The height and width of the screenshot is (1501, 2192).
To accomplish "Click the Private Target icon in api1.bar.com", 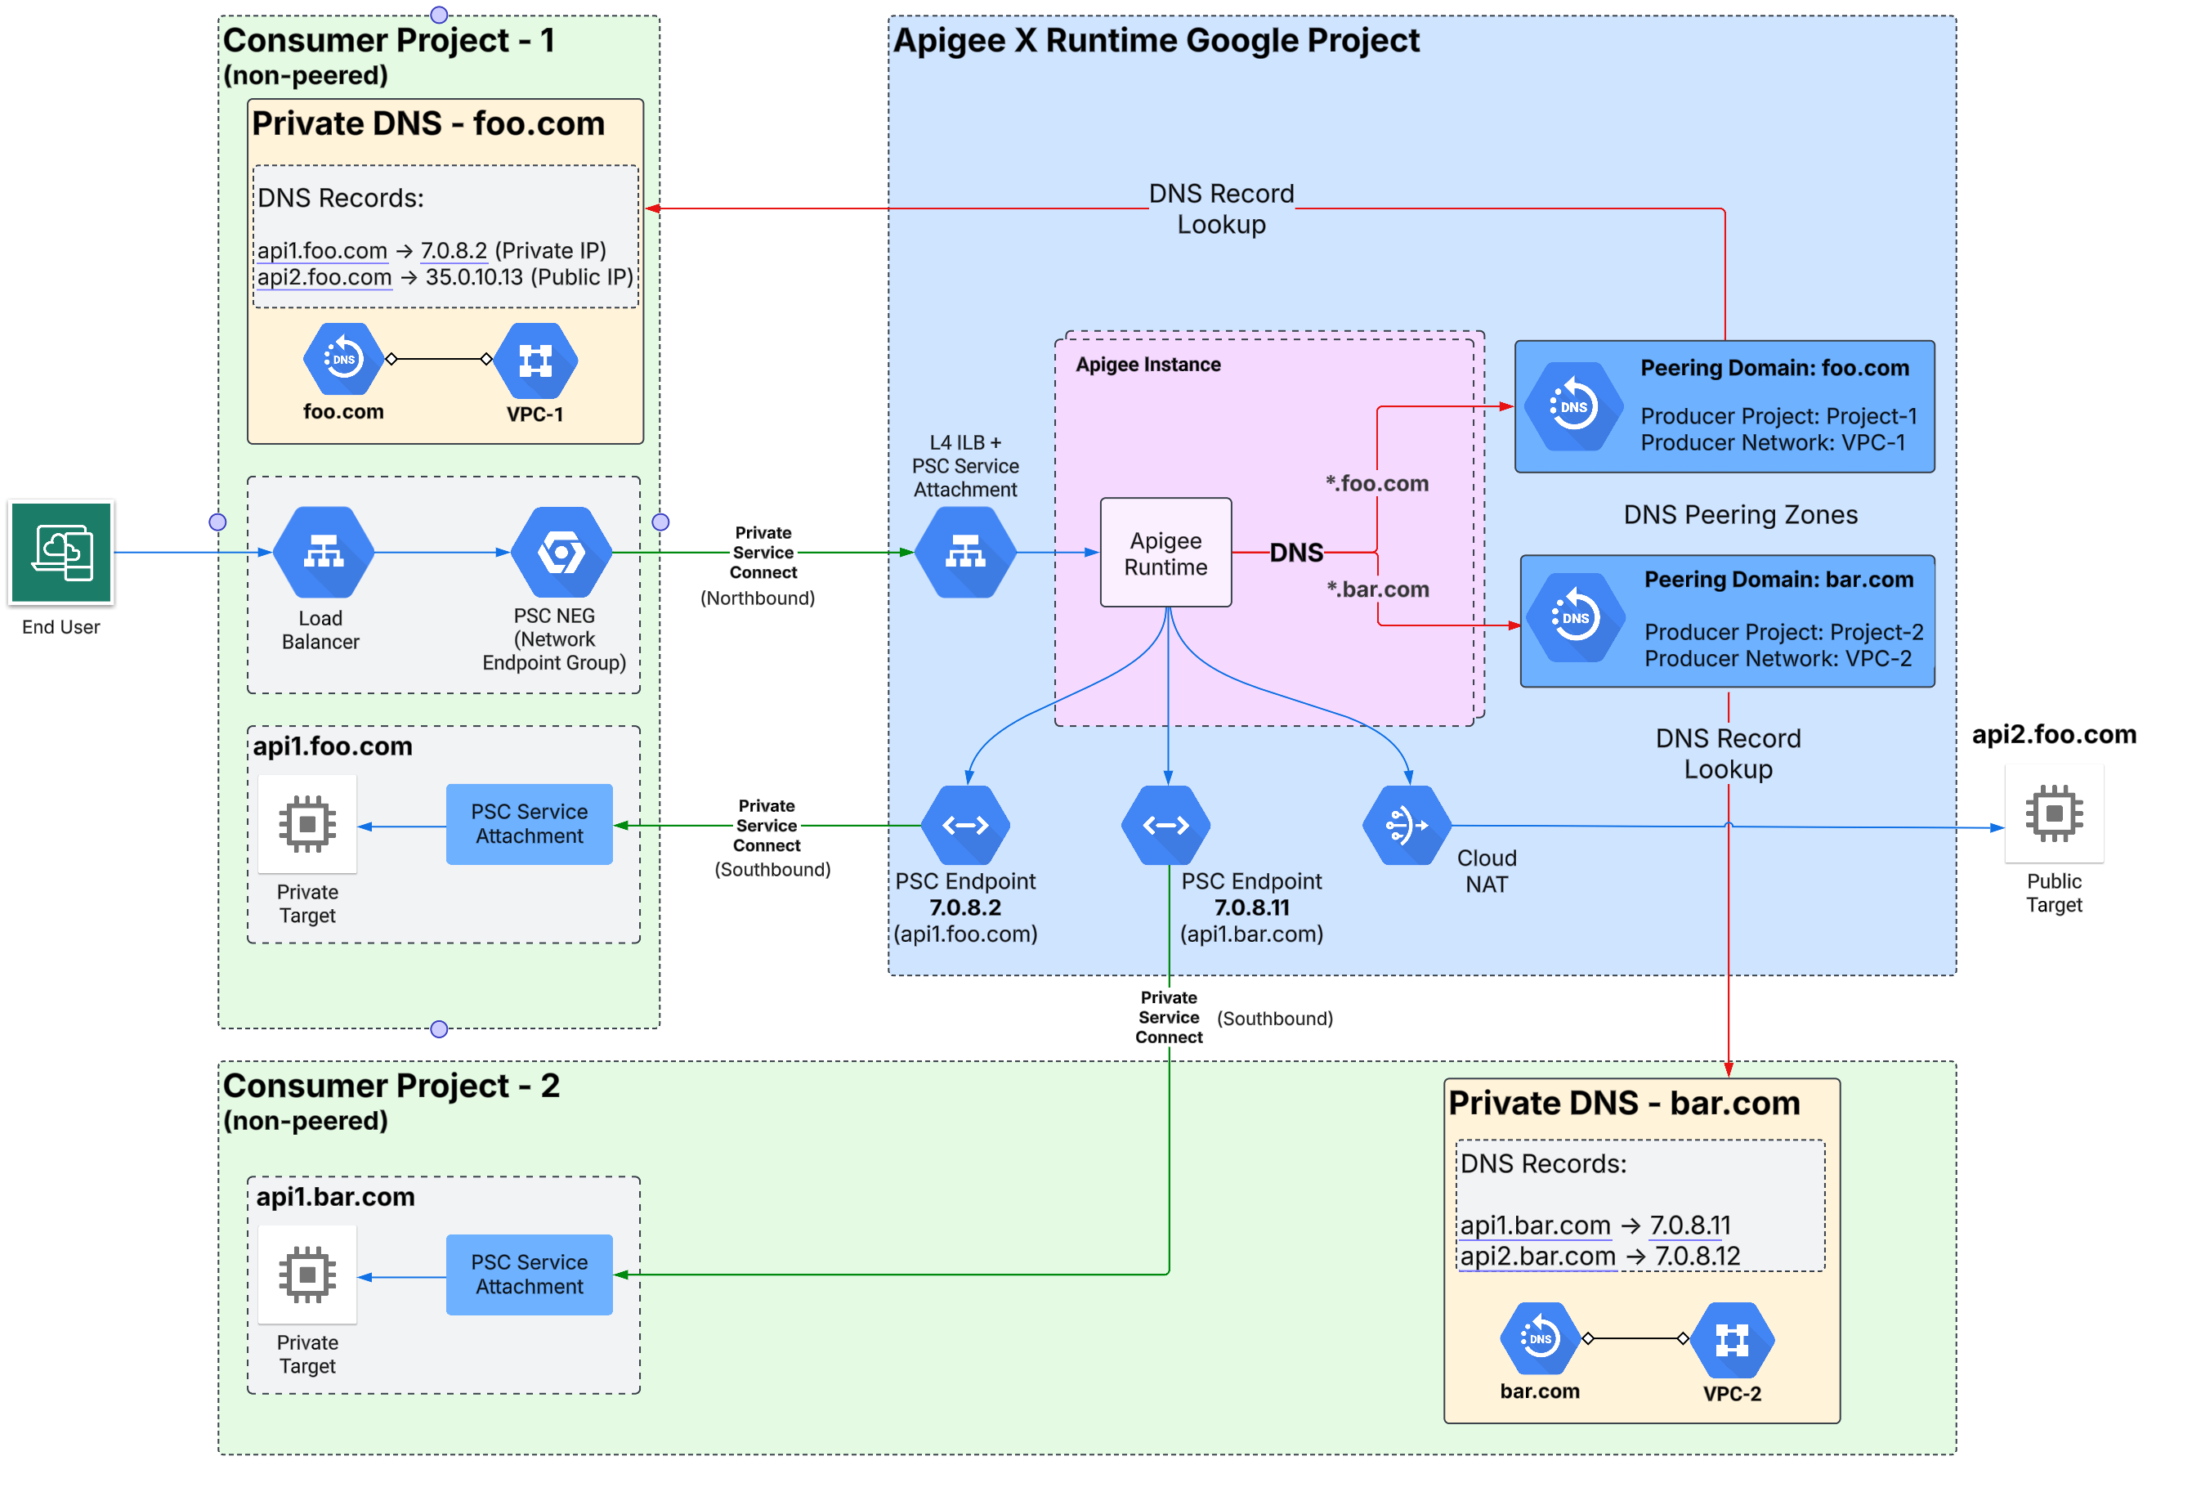I will pos(307,1275).
